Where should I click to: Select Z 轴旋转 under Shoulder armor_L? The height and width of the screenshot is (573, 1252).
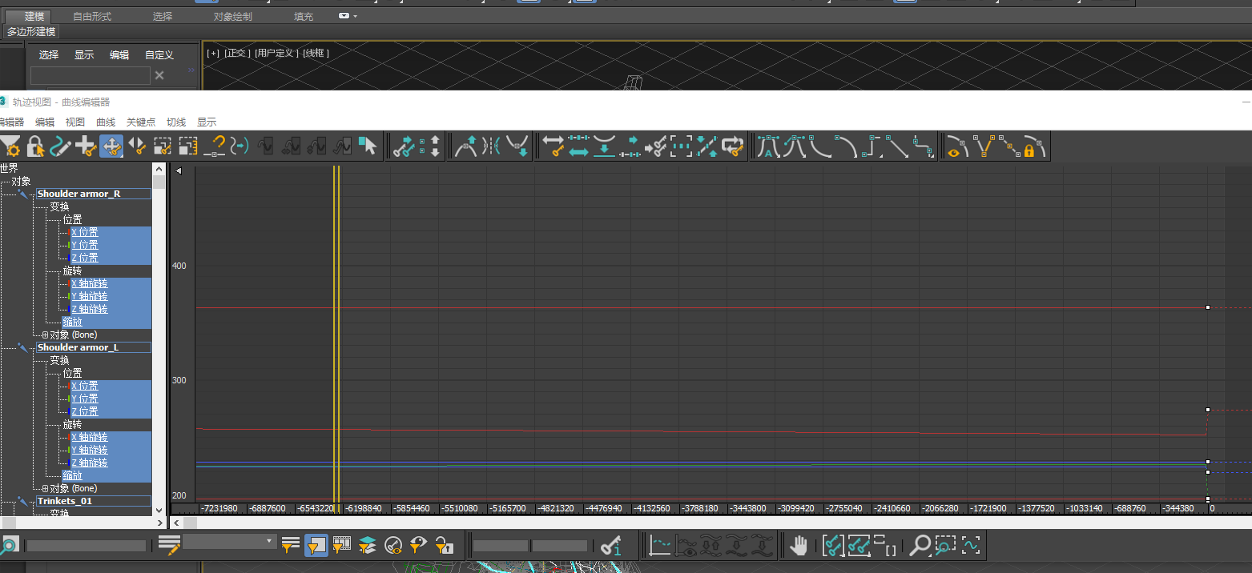pos(89,463)
